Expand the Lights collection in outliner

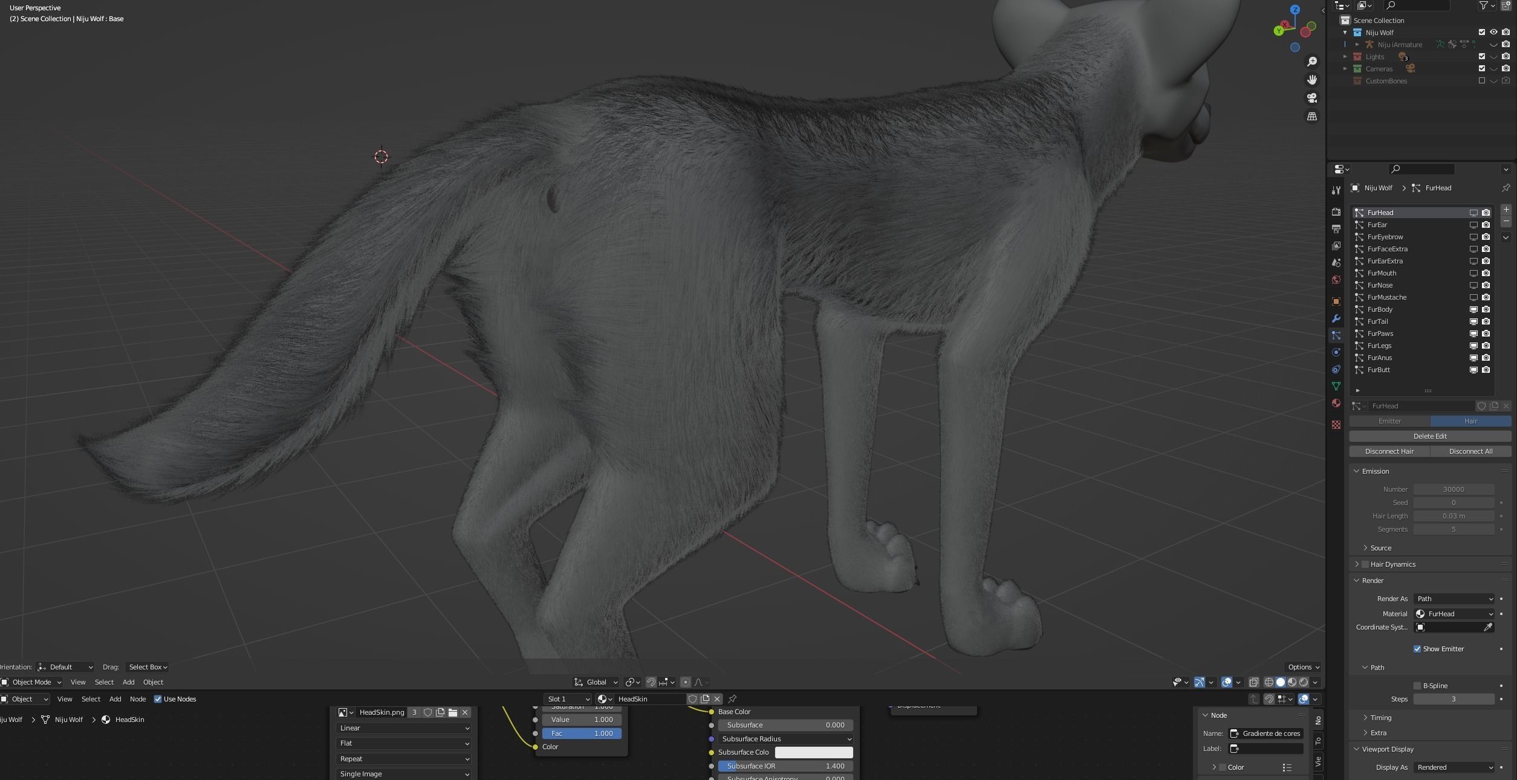point(1345,57)
